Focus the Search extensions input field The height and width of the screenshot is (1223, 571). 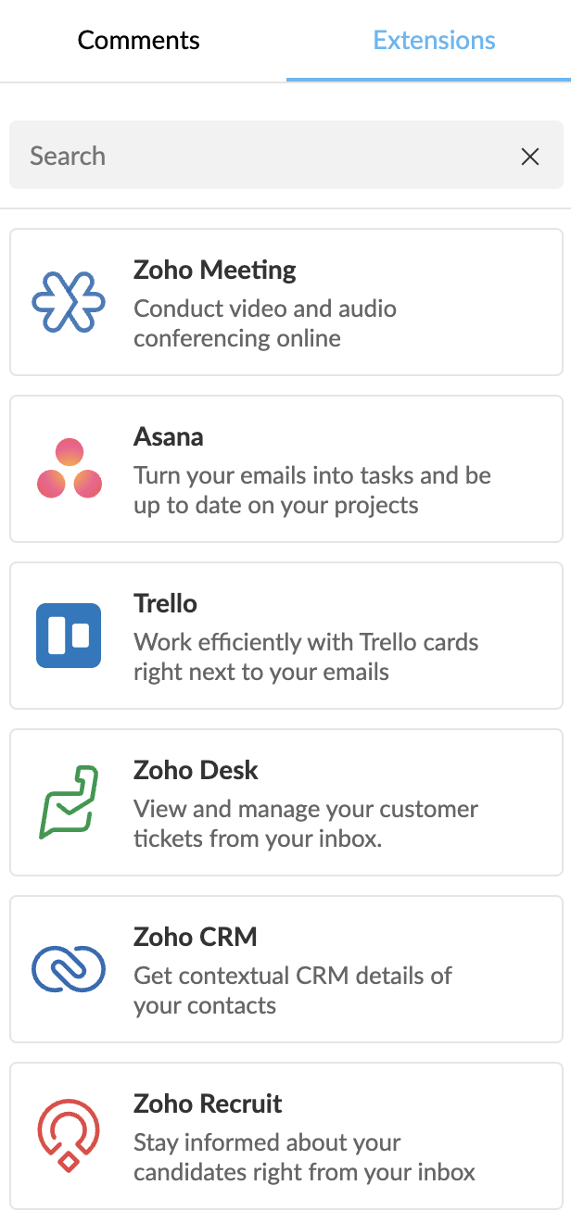pos(260,156)
